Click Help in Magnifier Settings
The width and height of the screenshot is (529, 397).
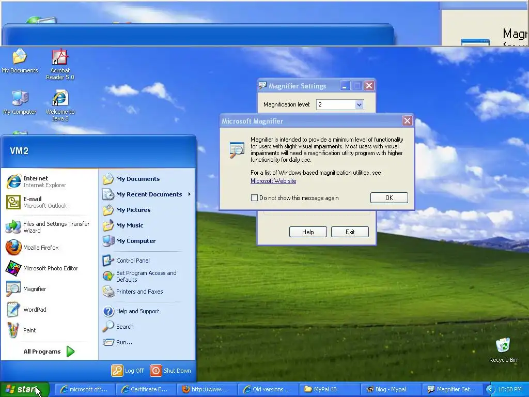308,232
